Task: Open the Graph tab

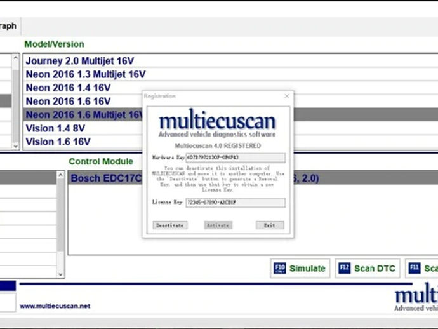Action: pyautogui.click(x=10, y=26)
